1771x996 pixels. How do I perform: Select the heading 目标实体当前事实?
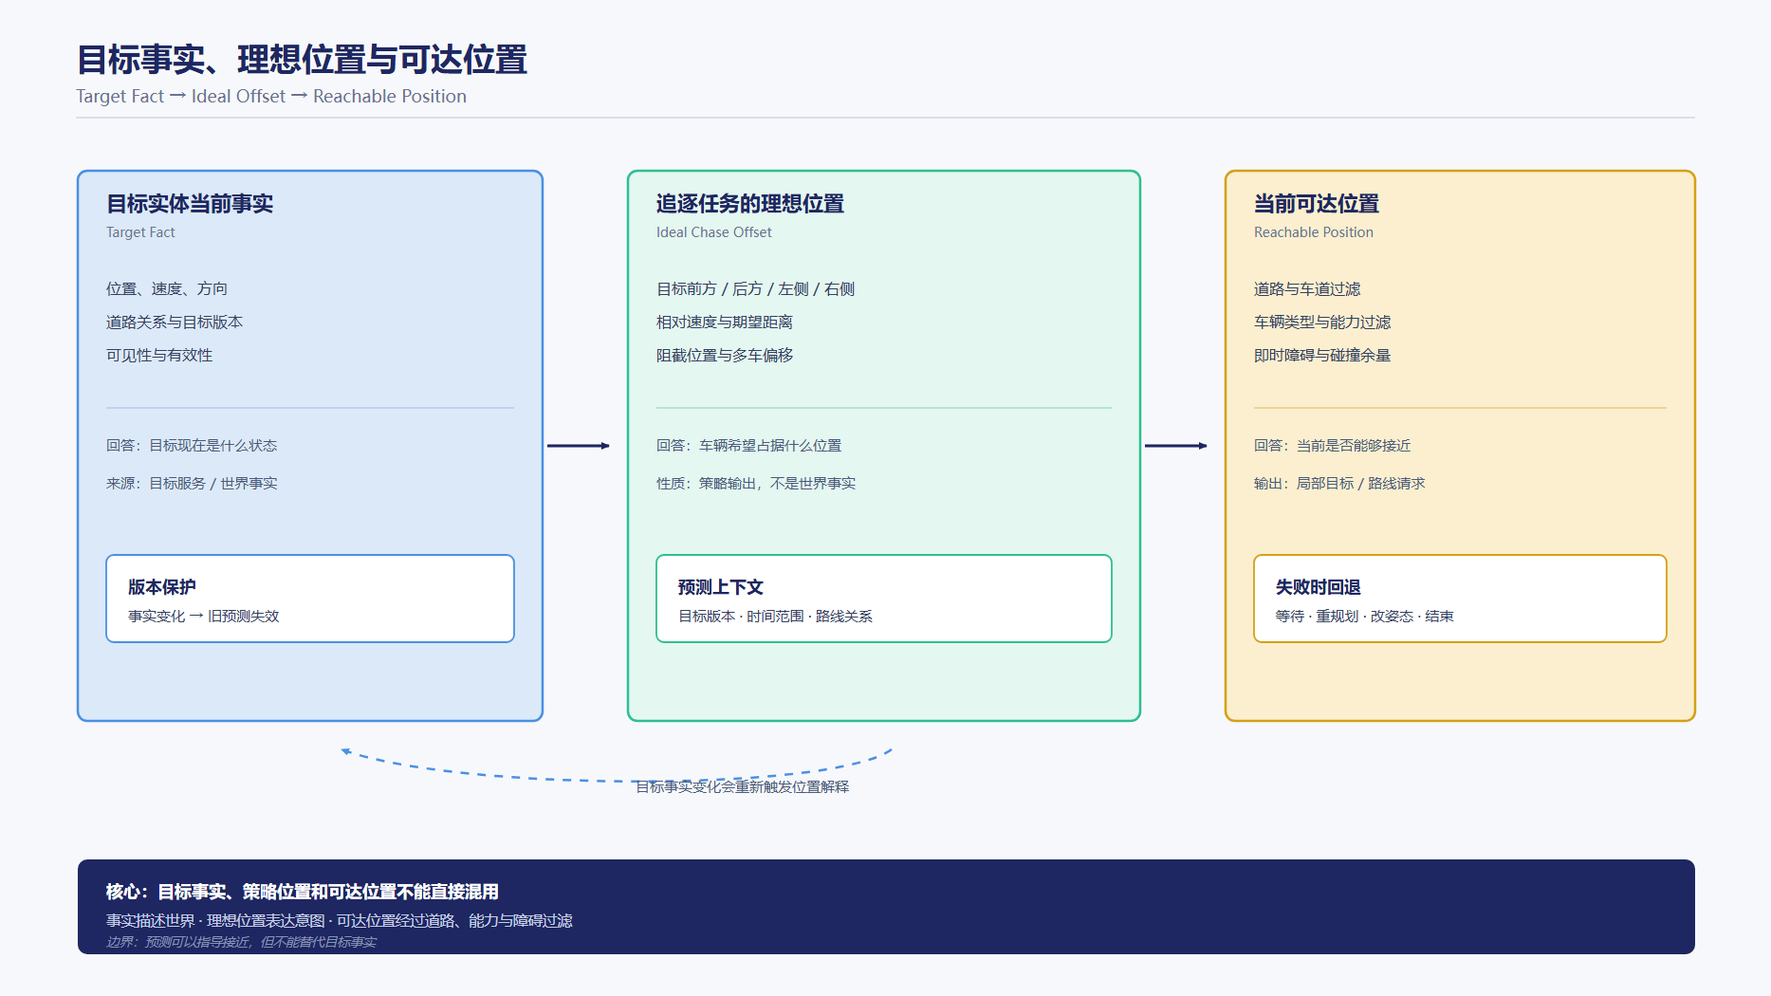click(x=190, y=204)
